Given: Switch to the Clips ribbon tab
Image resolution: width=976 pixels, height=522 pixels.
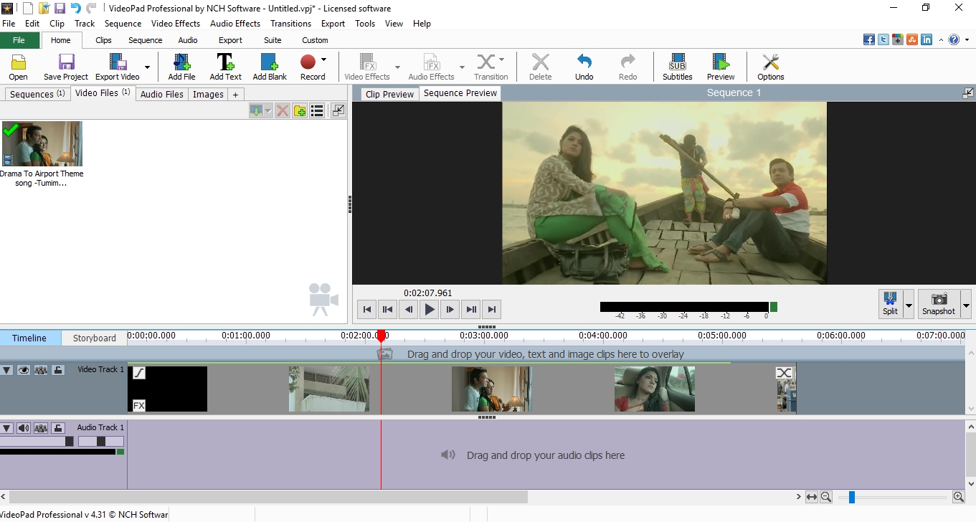Looking at the screenshot, I should (103, 40).
